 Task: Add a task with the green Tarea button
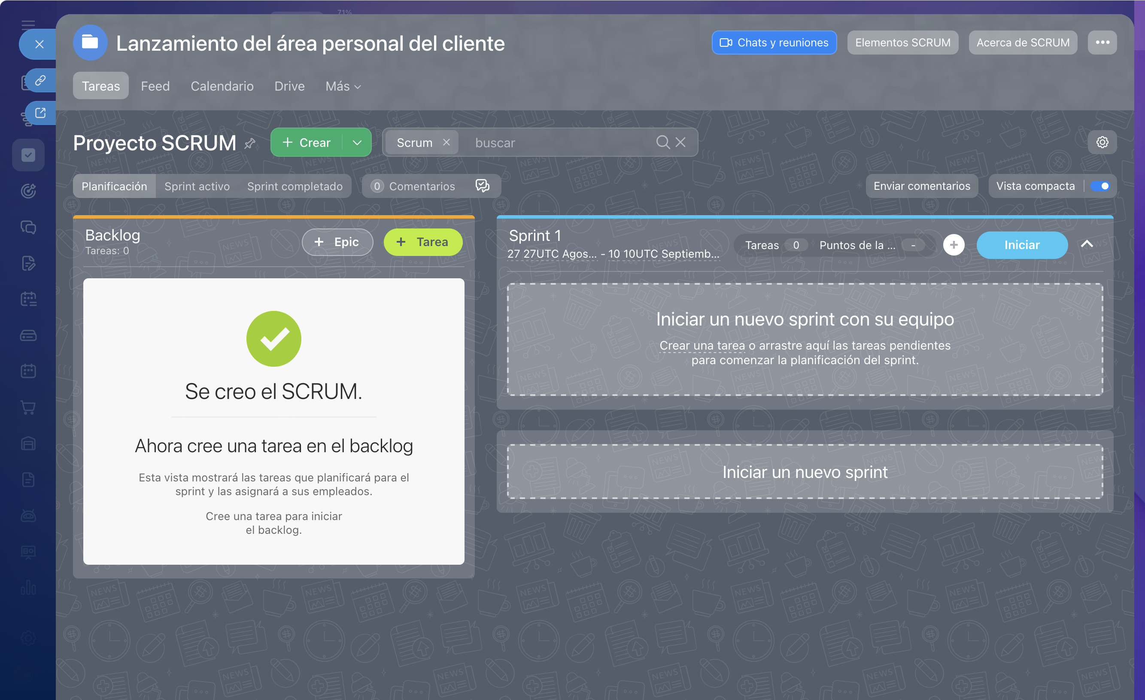[423, 242]
